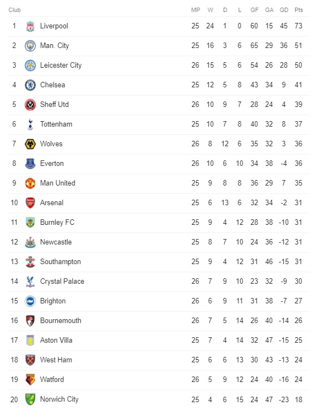Viewport: 317px width, 418px height.
Task: Click the Norwich City canary crest
Action: tap(30, 399)
